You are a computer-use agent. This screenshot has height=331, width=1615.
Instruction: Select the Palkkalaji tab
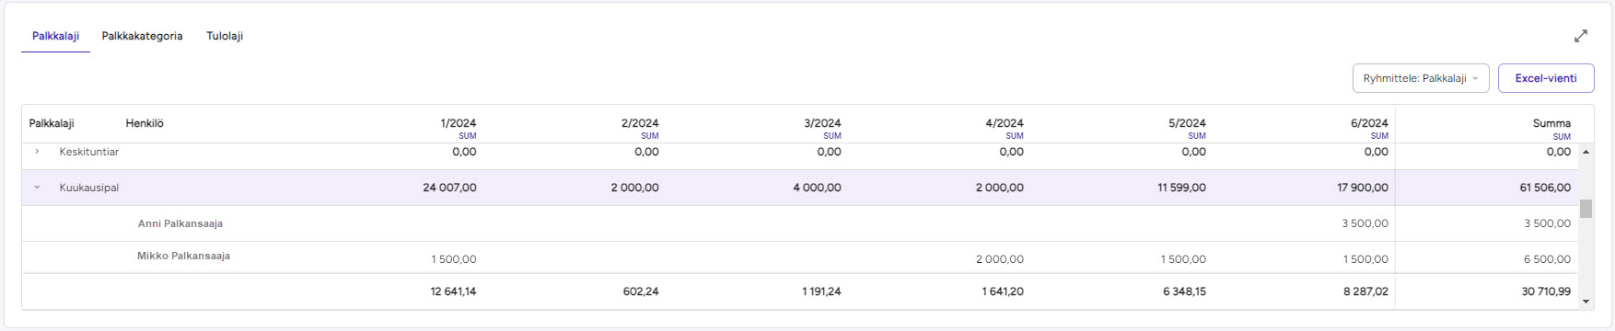[x=55, y=36]
